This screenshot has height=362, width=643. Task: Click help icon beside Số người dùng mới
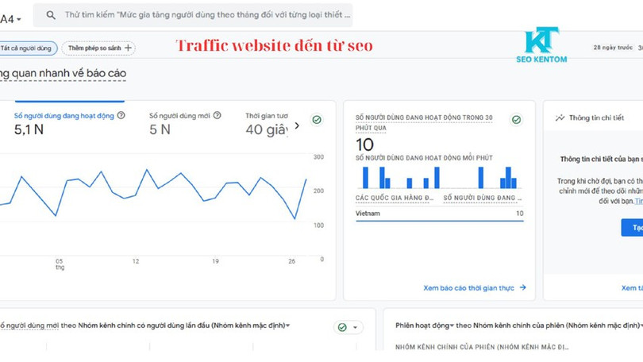click(217, 115)
